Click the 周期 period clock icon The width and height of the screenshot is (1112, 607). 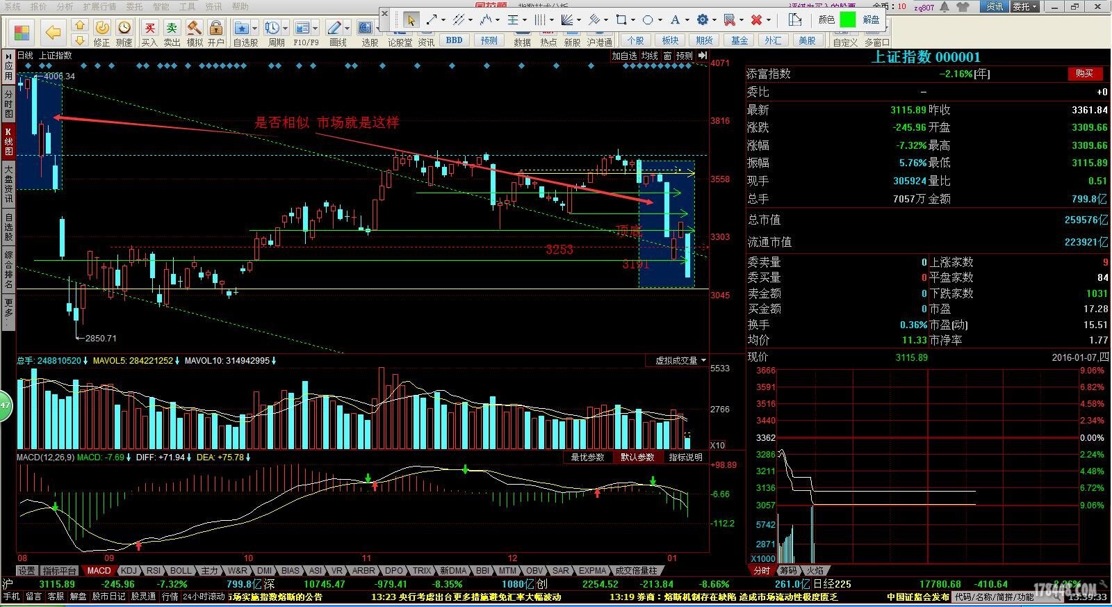coord(272,28)
